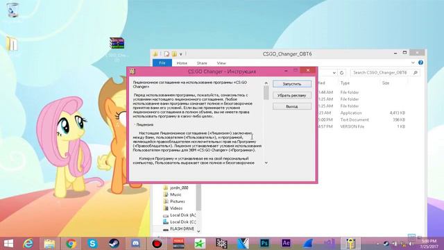Open the green star app on taskbar

click(200, 243)
